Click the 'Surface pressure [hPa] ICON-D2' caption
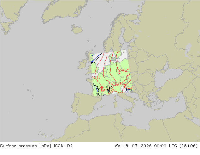This screenshot has width=200, height=155. coord(36,146)
